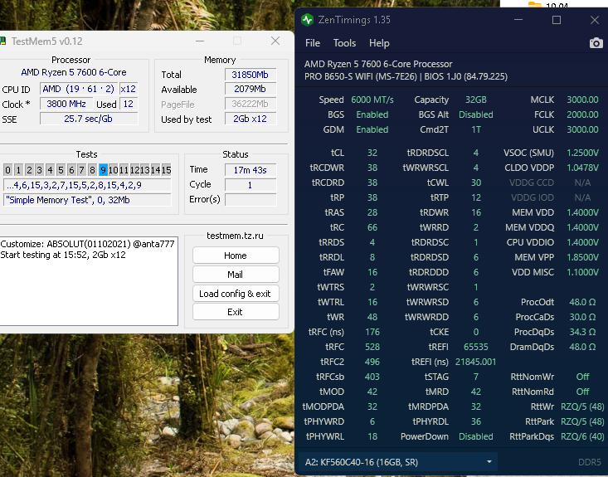Minimize the TestMem5 window

(199, 41)
